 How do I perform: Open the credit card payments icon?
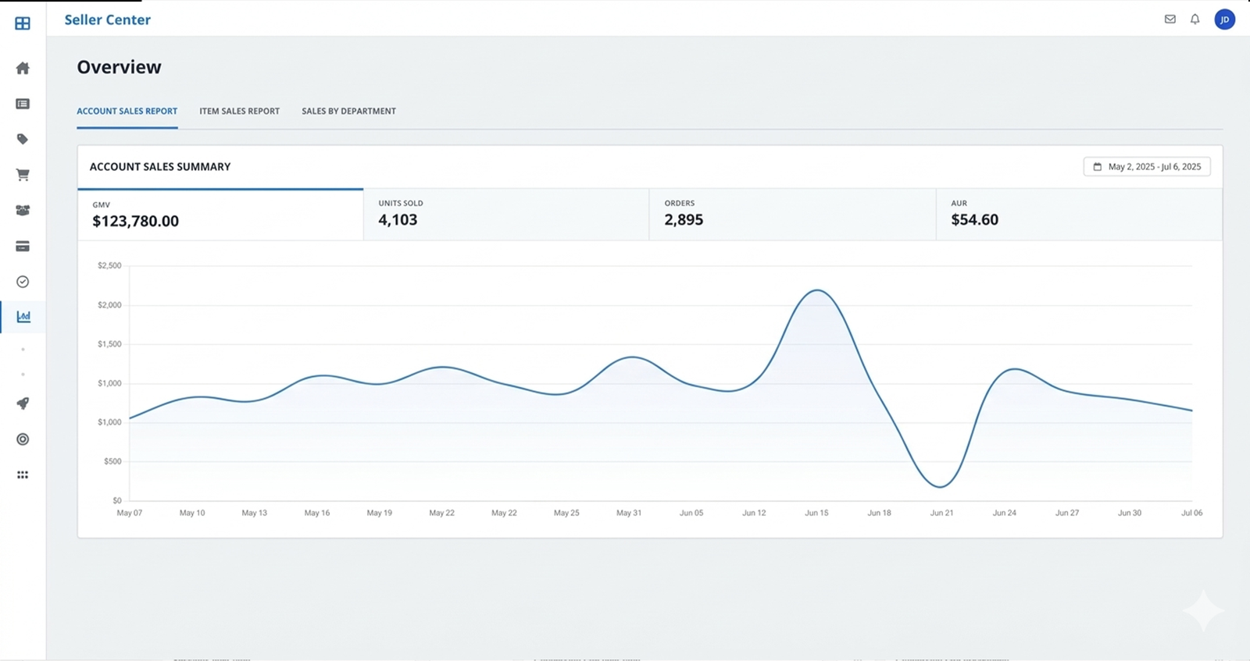pyautogui.click(x=23, y=247)
